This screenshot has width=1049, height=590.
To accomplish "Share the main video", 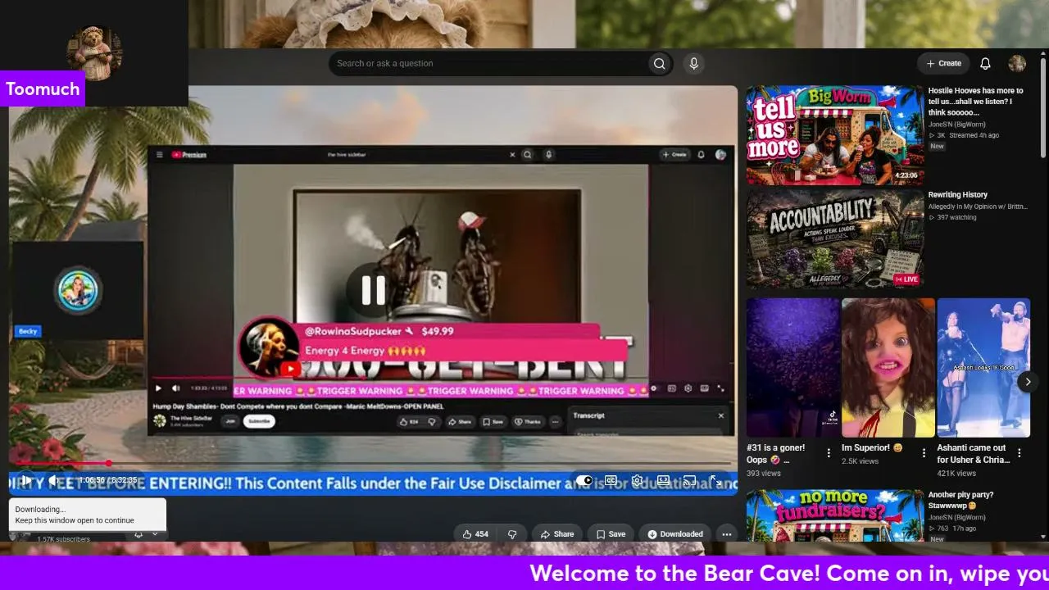I will coord(557,534).
